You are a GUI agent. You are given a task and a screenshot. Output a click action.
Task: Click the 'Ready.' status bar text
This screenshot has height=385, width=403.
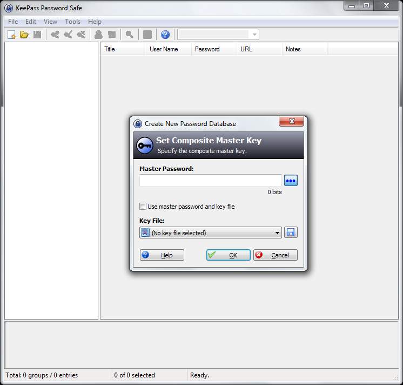(199, 375)
